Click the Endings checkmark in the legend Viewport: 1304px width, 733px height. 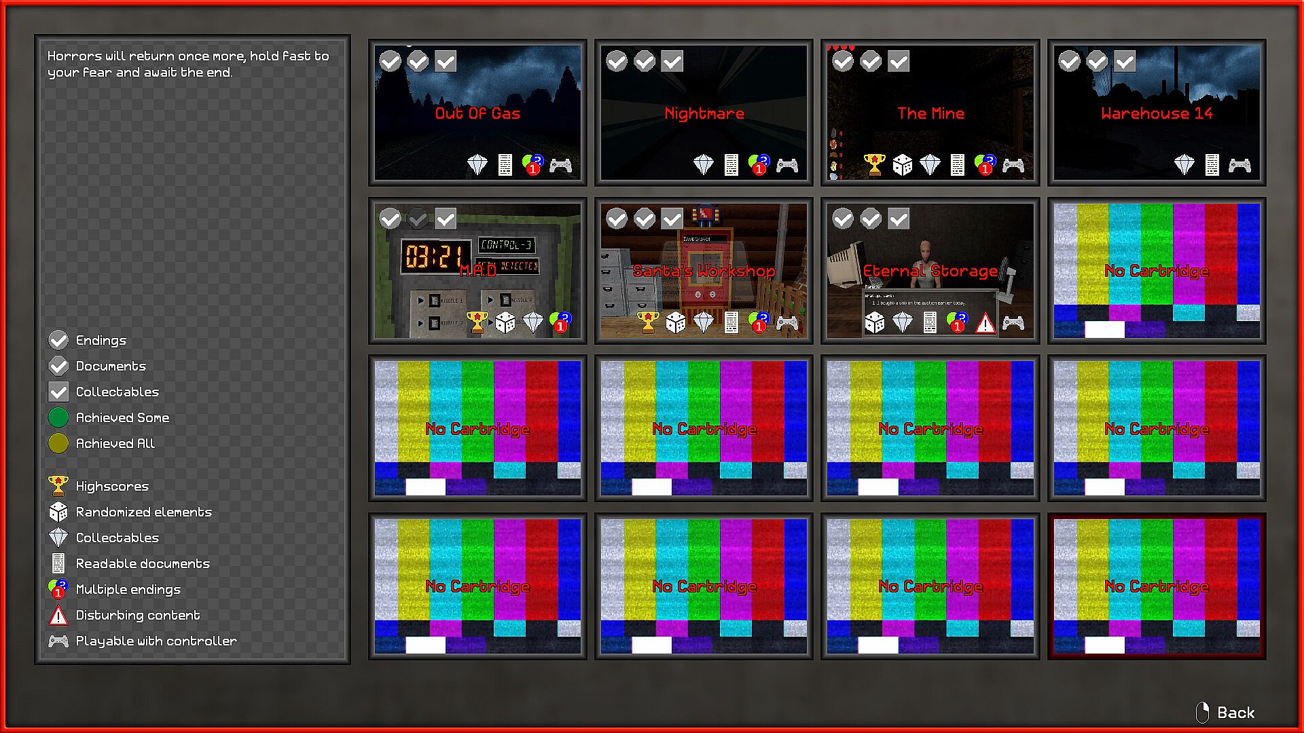[x=58, y=340]
